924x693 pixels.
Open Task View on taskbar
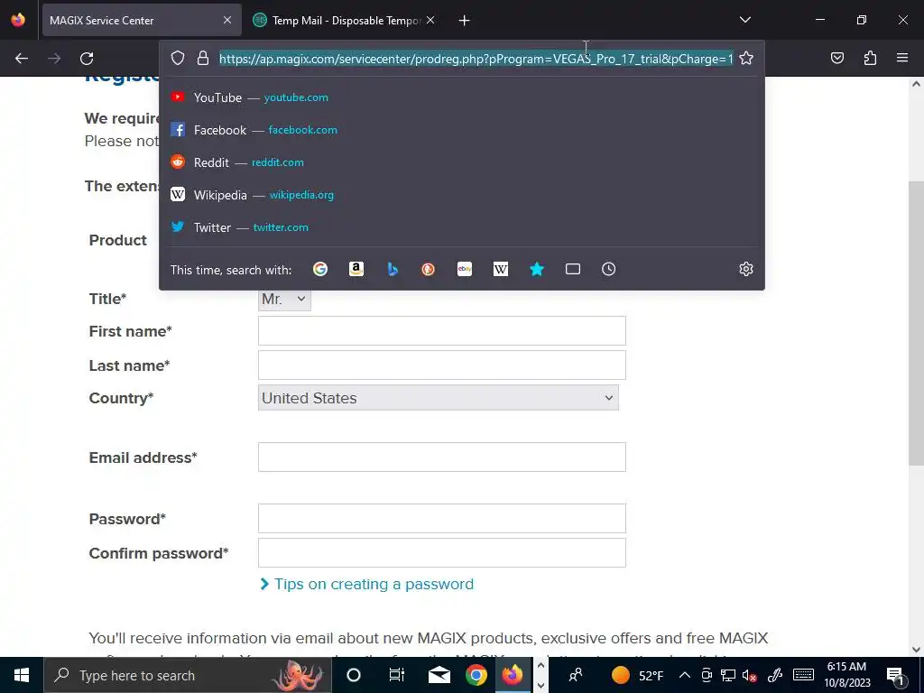click(x=397, y=675)
